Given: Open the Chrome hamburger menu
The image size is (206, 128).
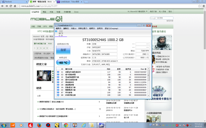Looking at the screenshot, I should (x=204, y=6).
